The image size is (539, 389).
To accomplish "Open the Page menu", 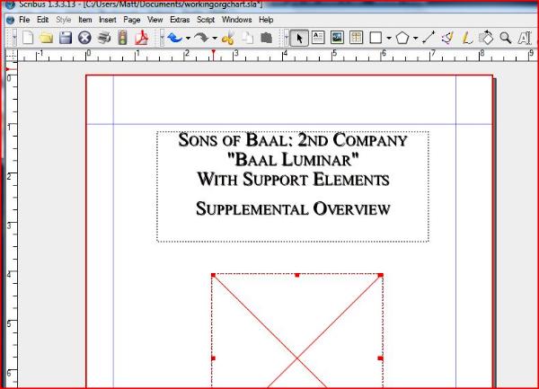I will (x=132, y=20).
